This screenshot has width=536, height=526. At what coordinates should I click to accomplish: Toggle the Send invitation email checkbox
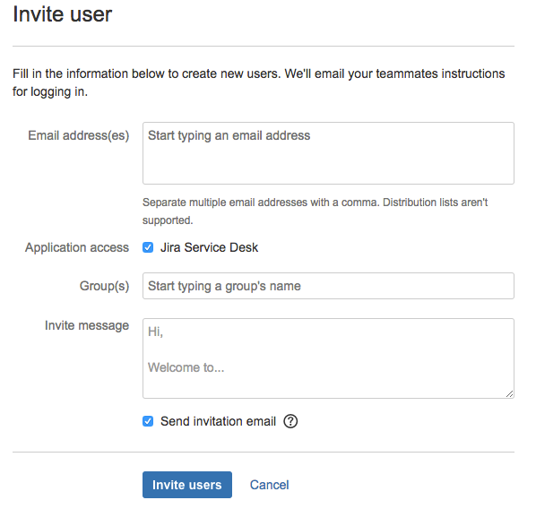pos(148,421)
